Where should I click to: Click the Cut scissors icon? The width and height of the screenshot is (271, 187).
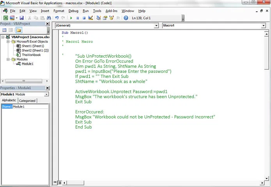coord(30,18)
